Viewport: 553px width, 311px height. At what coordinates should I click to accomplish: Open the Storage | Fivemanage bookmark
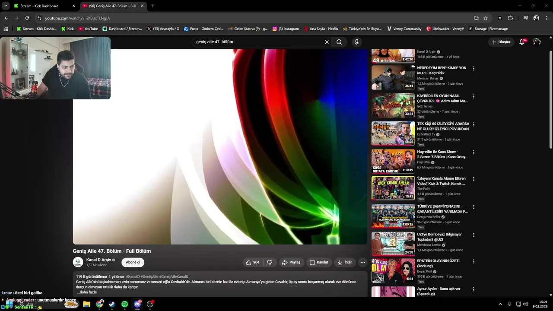tap(488, 29)
